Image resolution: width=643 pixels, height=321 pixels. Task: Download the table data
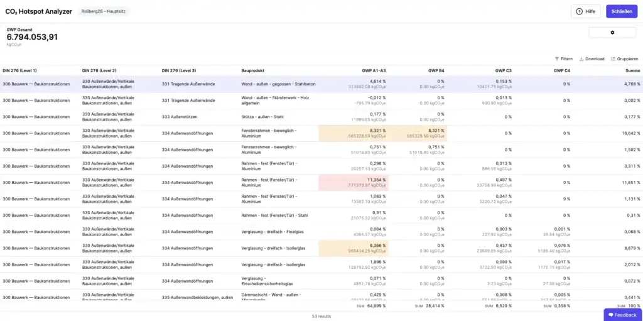click(x=592, y=58)
